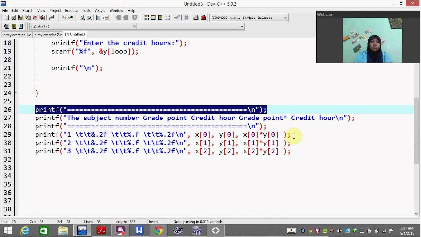Click the Delete Profiling Information icon
Screen dimensions: 421x237
click(x=203, y=18)
